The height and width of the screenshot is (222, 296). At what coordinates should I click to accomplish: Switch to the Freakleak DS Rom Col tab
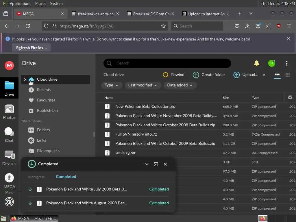coord(151,14)
